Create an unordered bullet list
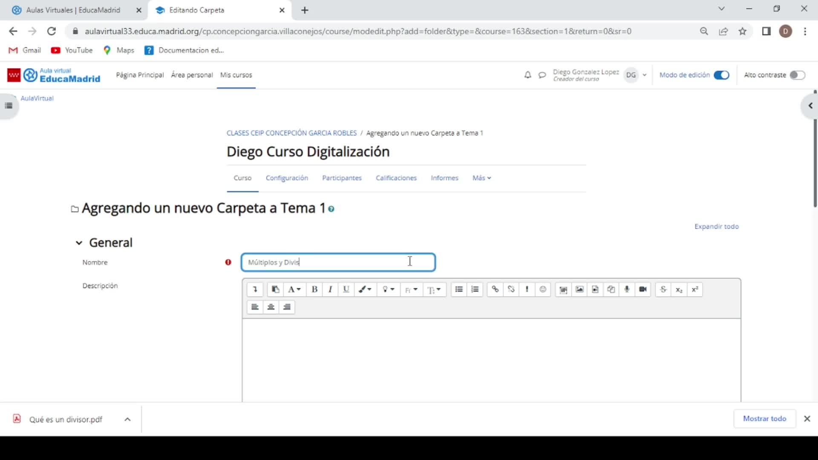 pyautogui.click(x=459, y=290)
